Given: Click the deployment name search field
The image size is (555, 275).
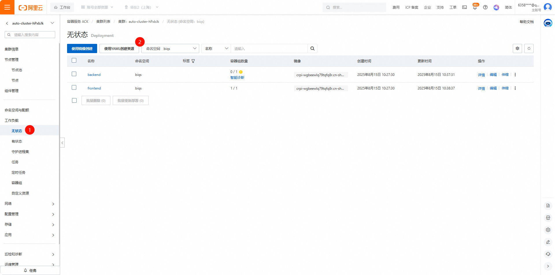Looking at the screenshot, I should pyautogui.click(x=269, y=48).
